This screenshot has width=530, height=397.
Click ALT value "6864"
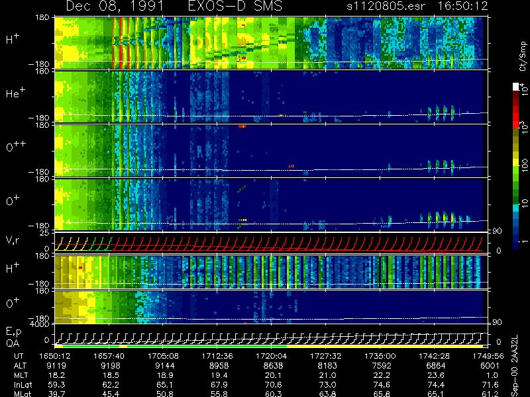[437, 366]
